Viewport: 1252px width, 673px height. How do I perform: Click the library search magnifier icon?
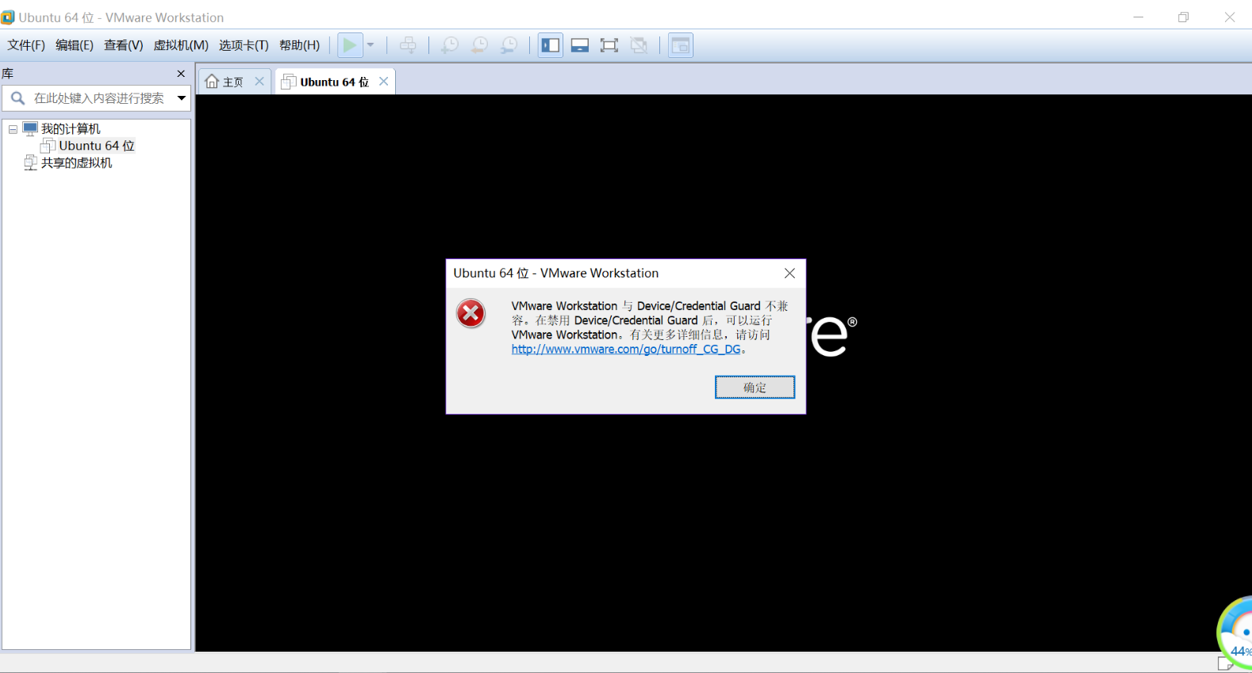click(17, 98)
